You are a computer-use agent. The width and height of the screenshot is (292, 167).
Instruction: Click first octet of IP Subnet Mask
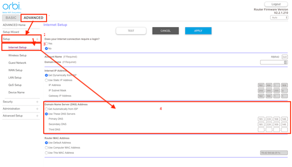pos(261,91)
